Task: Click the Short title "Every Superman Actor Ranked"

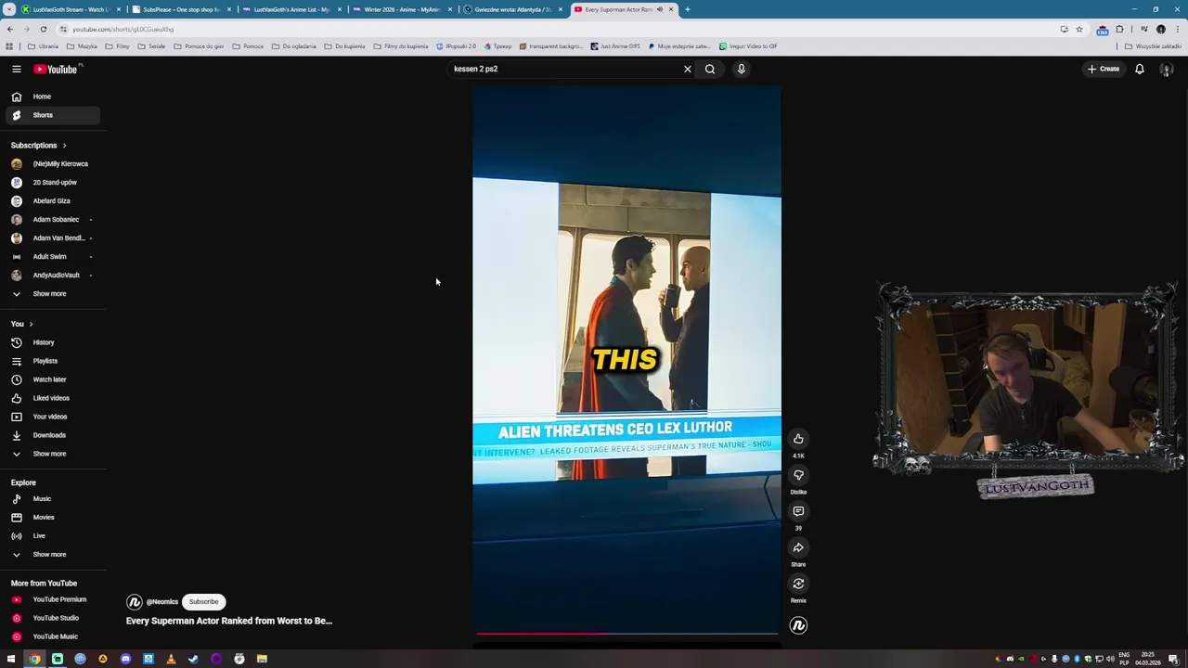Action: (x=229, y=621)
